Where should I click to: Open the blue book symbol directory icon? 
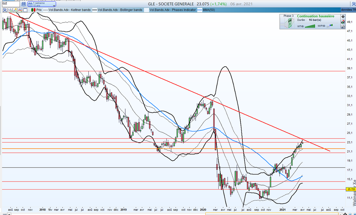click(x=23, y=4)
